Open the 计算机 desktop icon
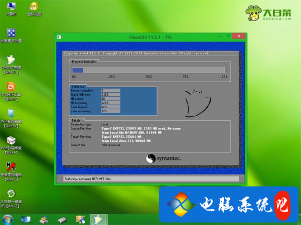This screenshot has width=301, height=225. [11, 9]
